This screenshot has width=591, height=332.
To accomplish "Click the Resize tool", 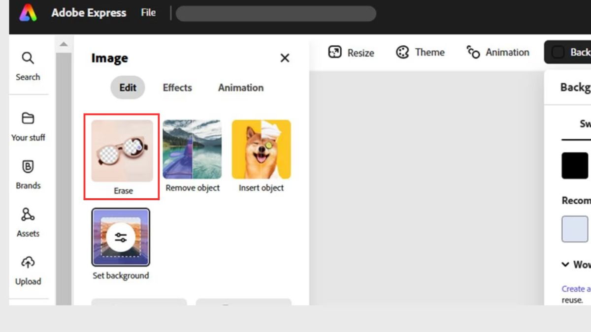I will click(351, 53).
